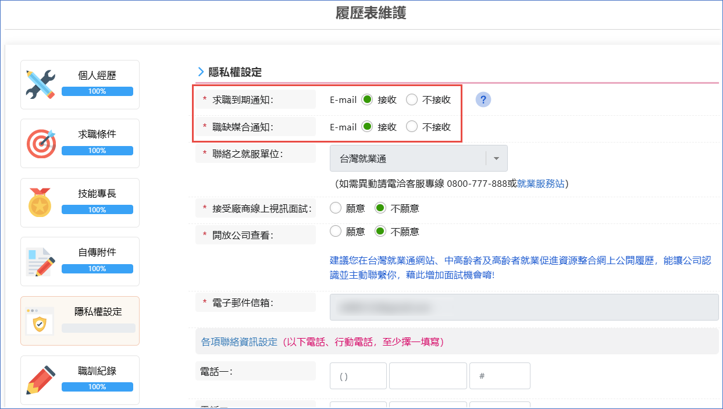This screenshot has width=723, height=409.
Task: Select 接收 for 求職到期通知
Action: point(367,99)
